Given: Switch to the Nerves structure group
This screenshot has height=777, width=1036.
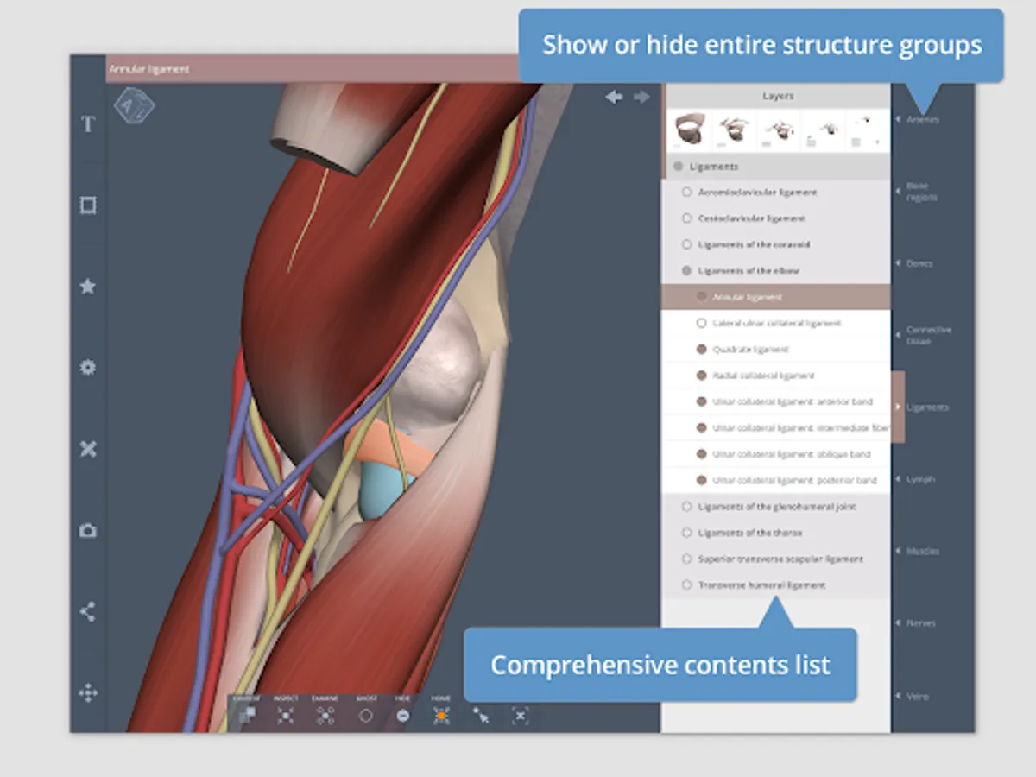Looking at the screenshot, I should (x=920, y=622).
